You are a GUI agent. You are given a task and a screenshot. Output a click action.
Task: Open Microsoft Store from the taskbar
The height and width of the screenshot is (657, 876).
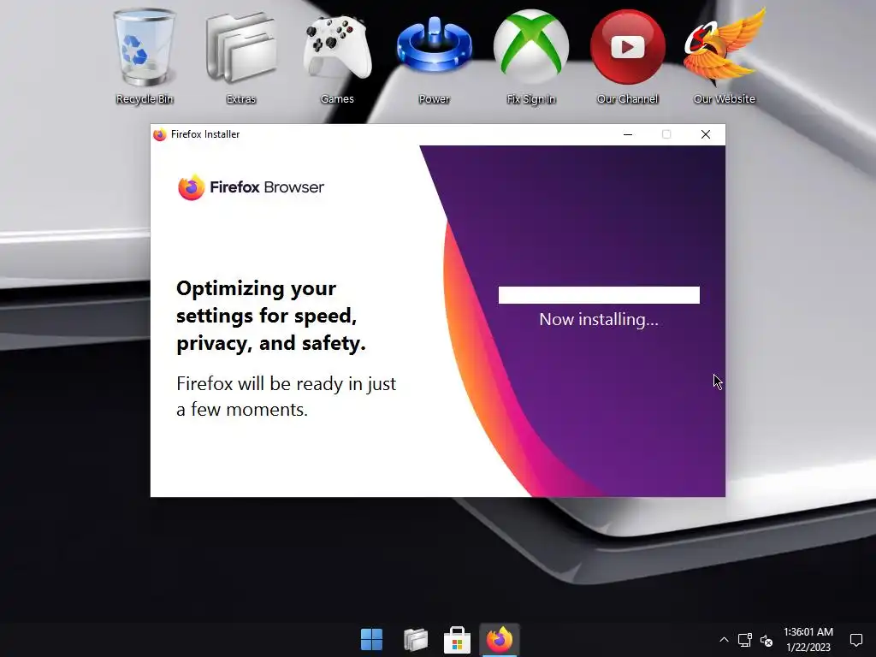pos(457,640)
